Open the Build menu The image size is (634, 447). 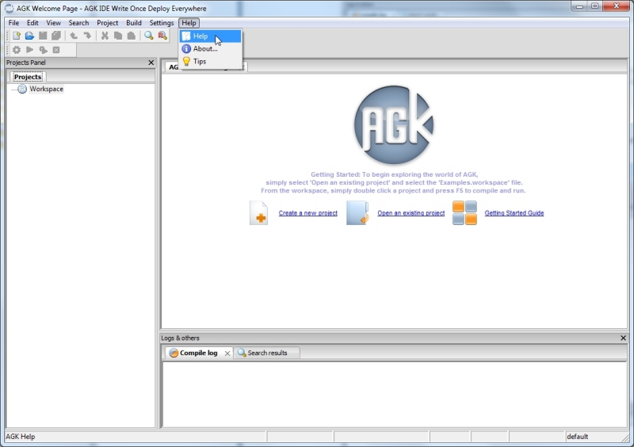pos(133,23)
